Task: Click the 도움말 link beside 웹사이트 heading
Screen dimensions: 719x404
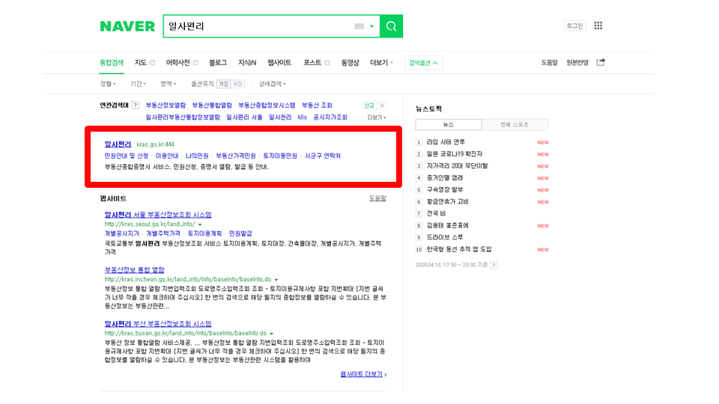Action: tap(377, 198)
